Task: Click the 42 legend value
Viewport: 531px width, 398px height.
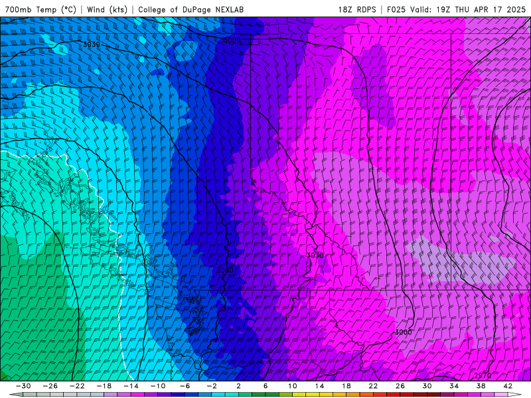Action: click(x=508, y=386)
